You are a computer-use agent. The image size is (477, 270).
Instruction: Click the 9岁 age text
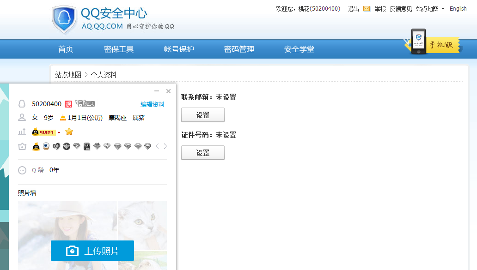tap(49, 118)
